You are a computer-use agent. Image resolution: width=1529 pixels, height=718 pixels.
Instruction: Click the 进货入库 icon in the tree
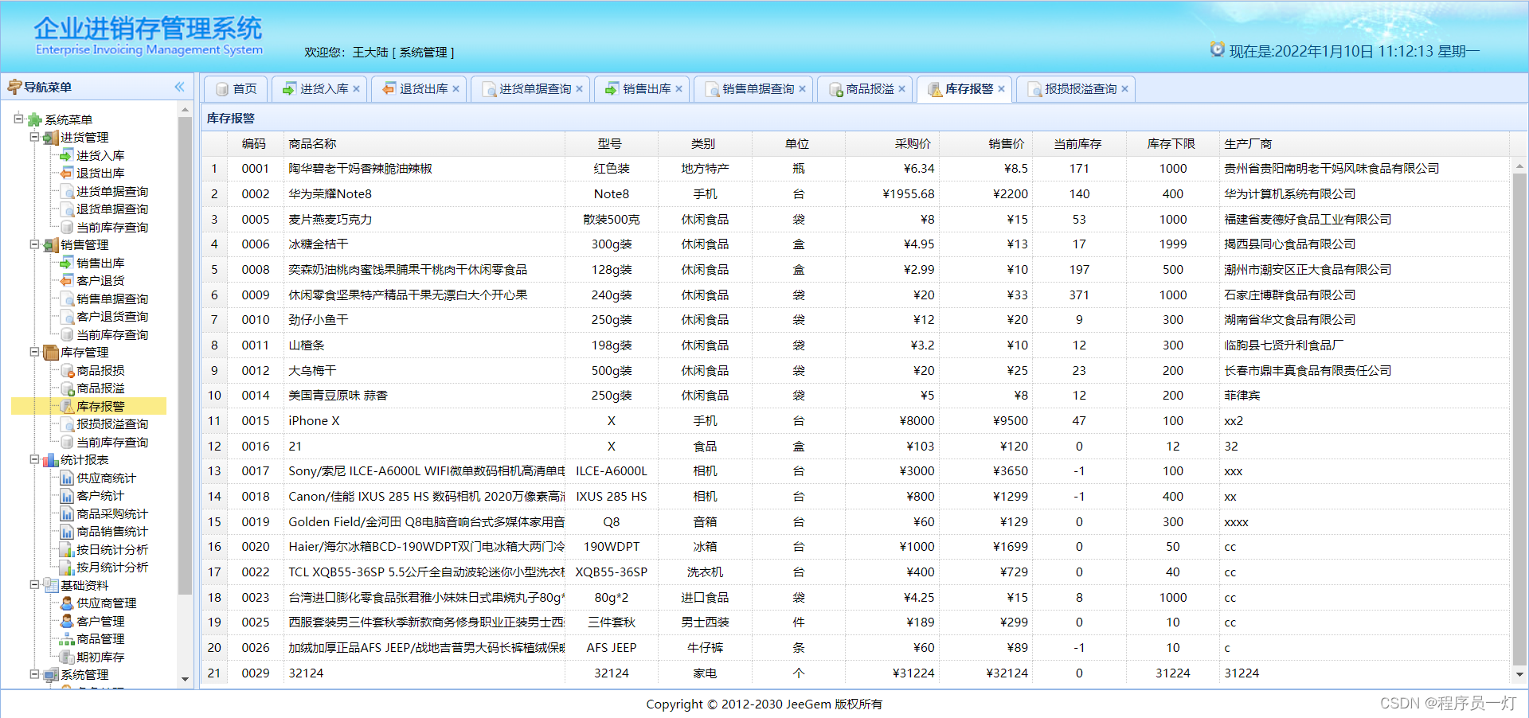(x=67, y=155)
